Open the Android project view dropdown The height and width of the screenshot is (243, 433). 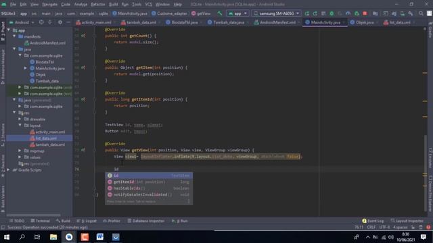tap(22, 22)
